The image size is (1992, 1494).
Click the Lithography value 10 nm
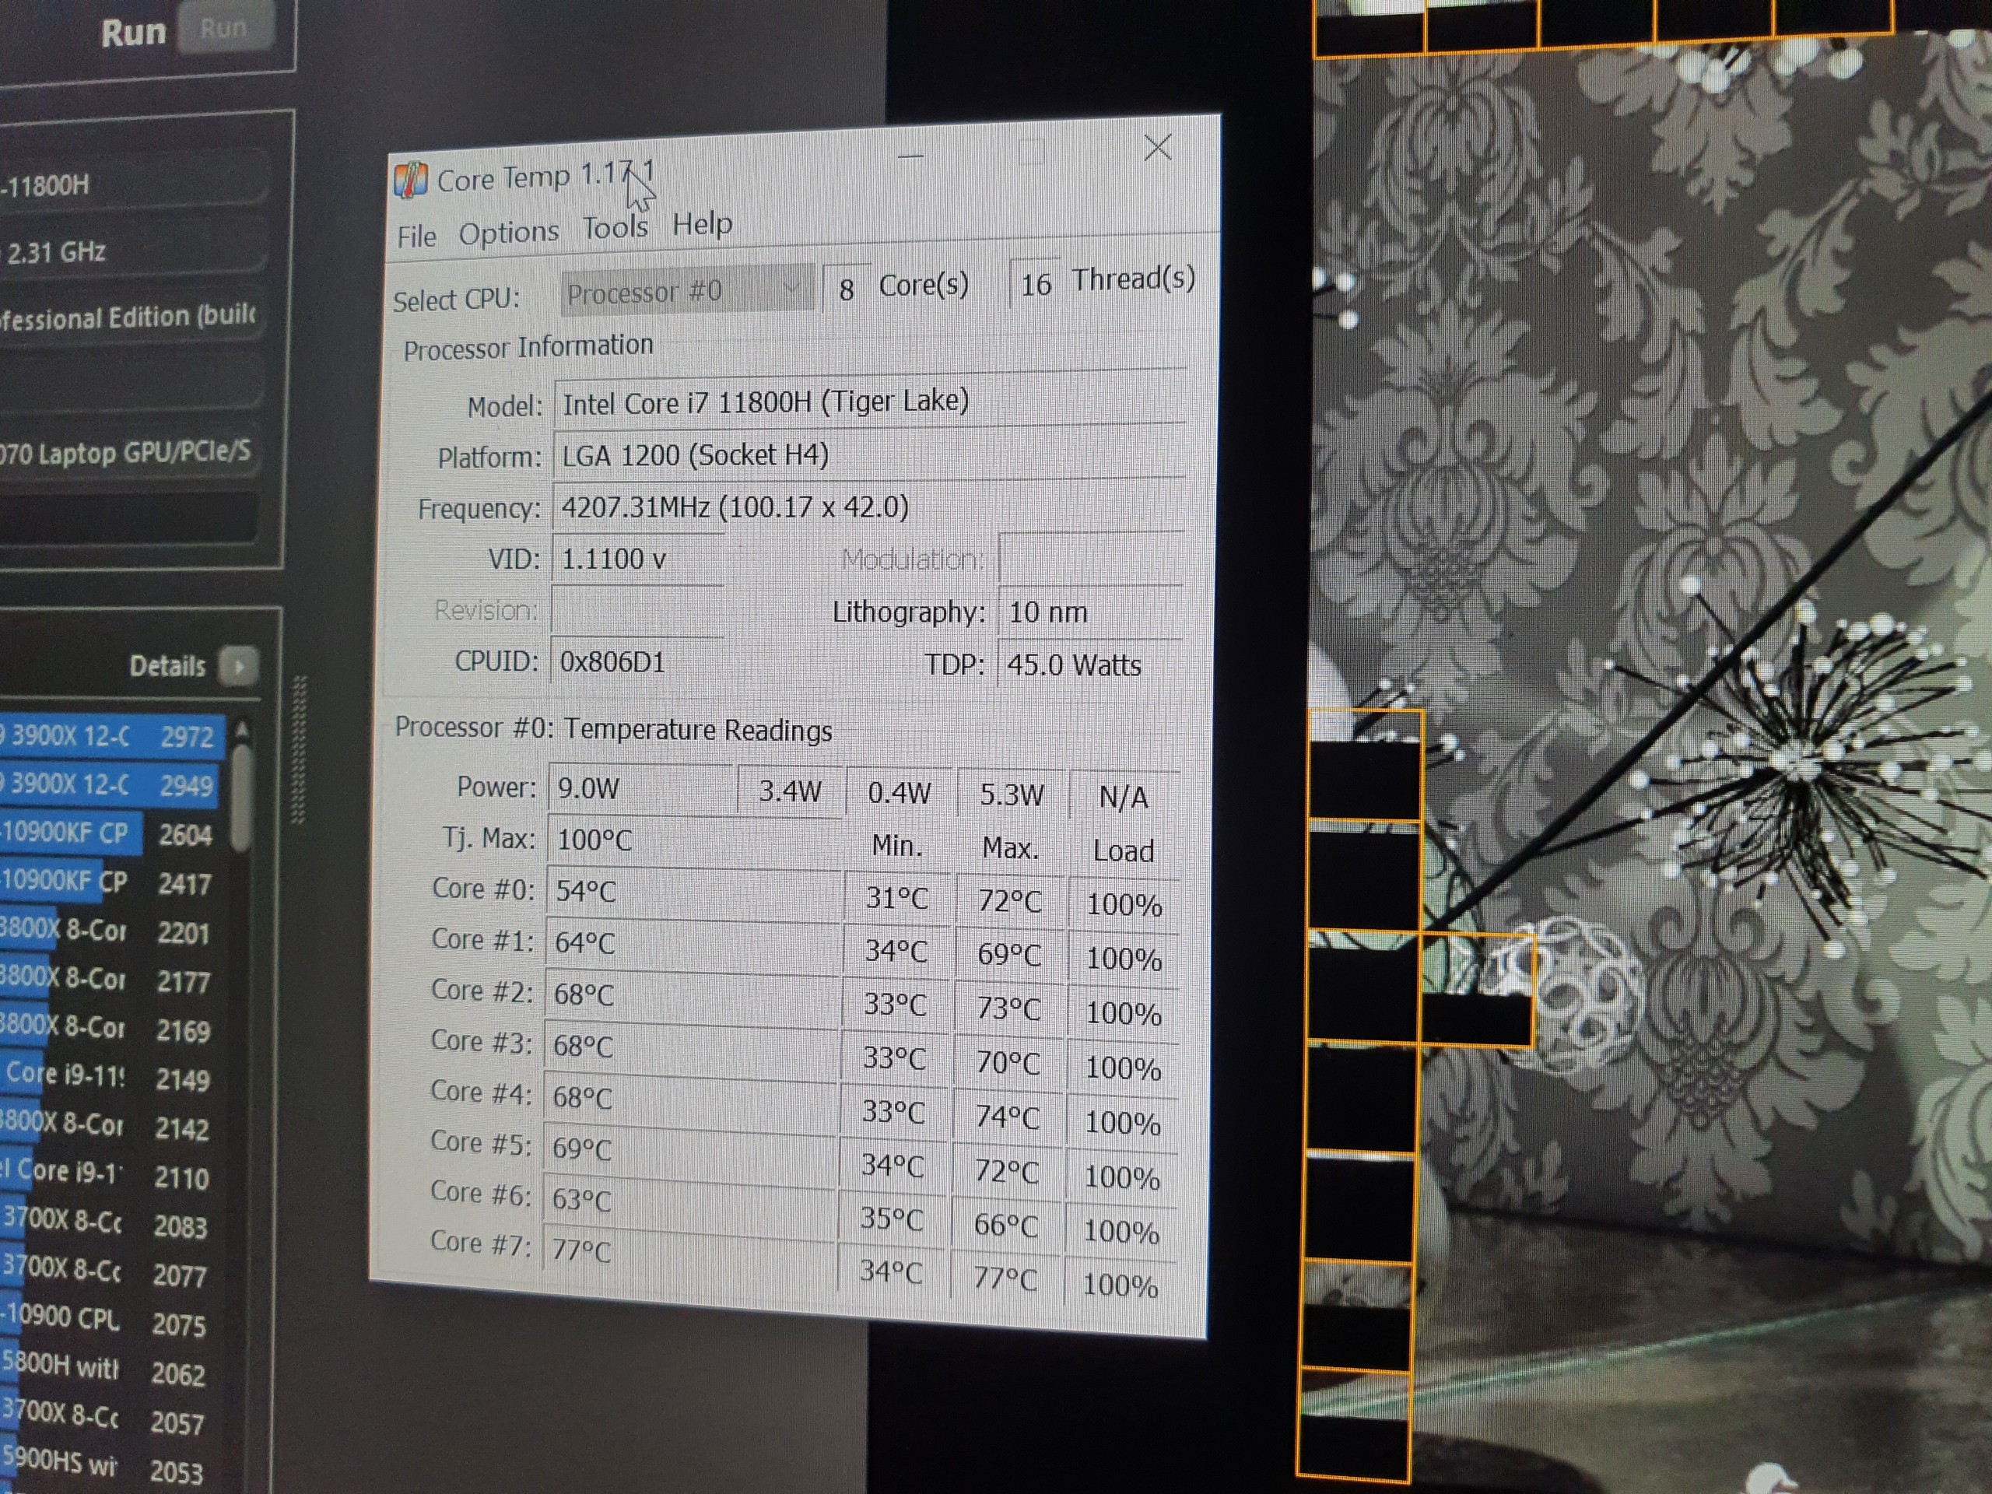1091,612
